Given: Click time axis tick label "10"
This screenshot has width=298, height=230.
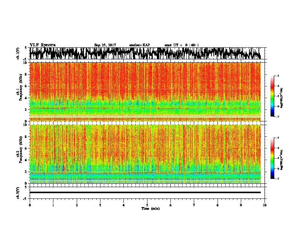Looking at the screenshot, I should pos(265,205).
